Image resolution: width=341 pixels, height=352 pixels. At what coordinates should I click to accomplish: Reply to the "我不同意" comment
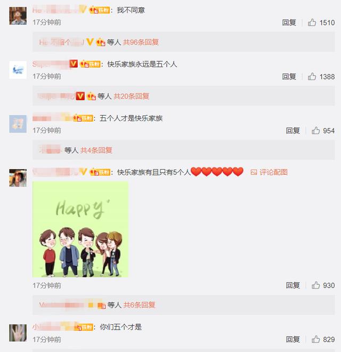point(289,22)
